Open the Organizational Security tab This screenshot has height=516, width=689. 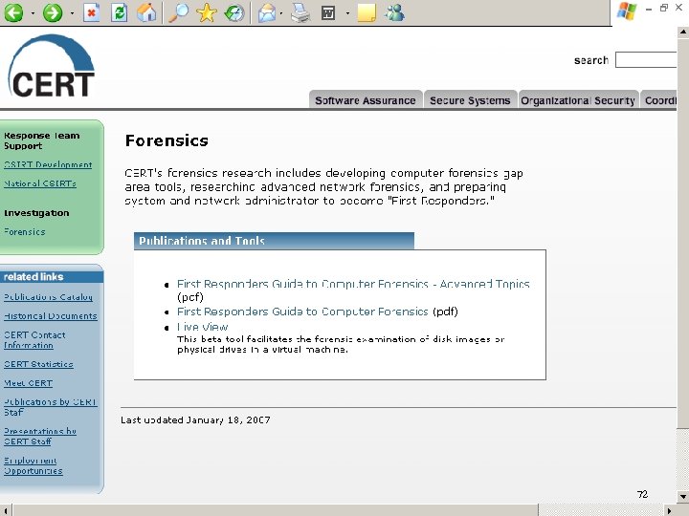click(x=578, y=99)
